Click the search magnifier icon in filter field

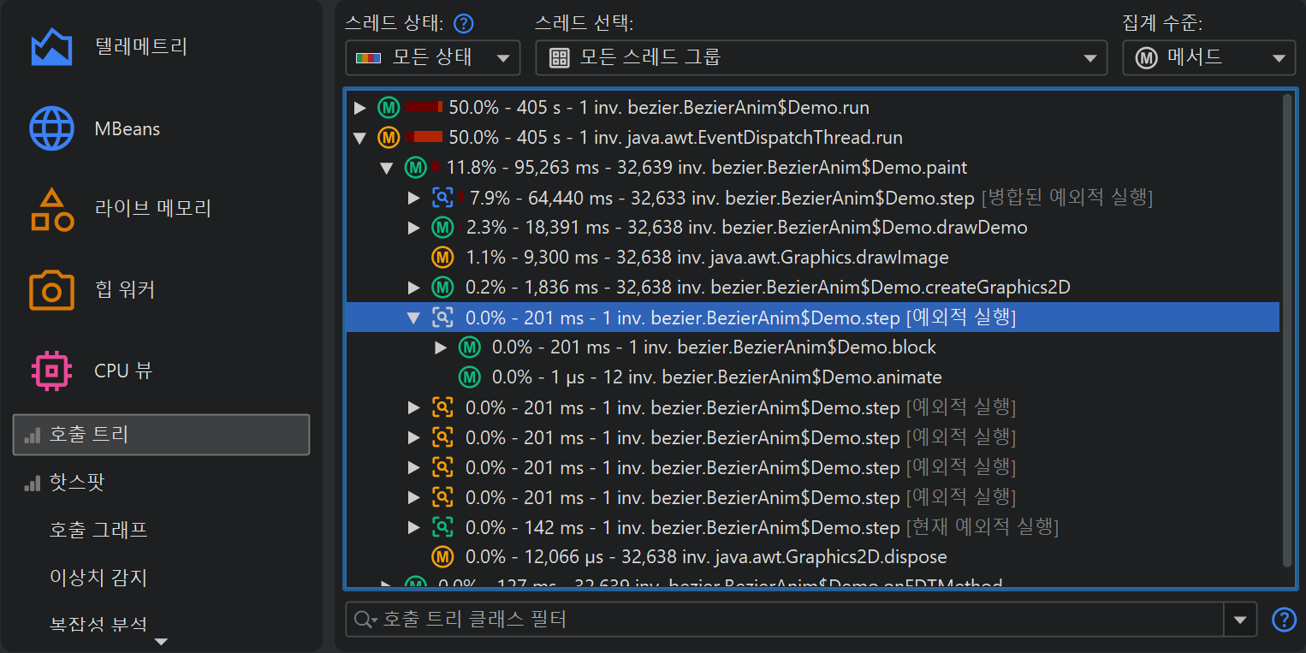click(365, 620)
